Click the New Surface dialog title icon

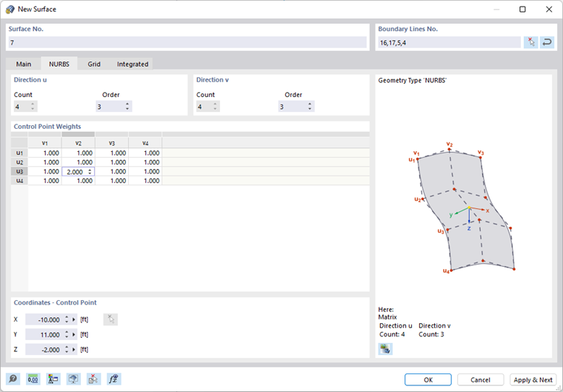(x=10, y=10)
